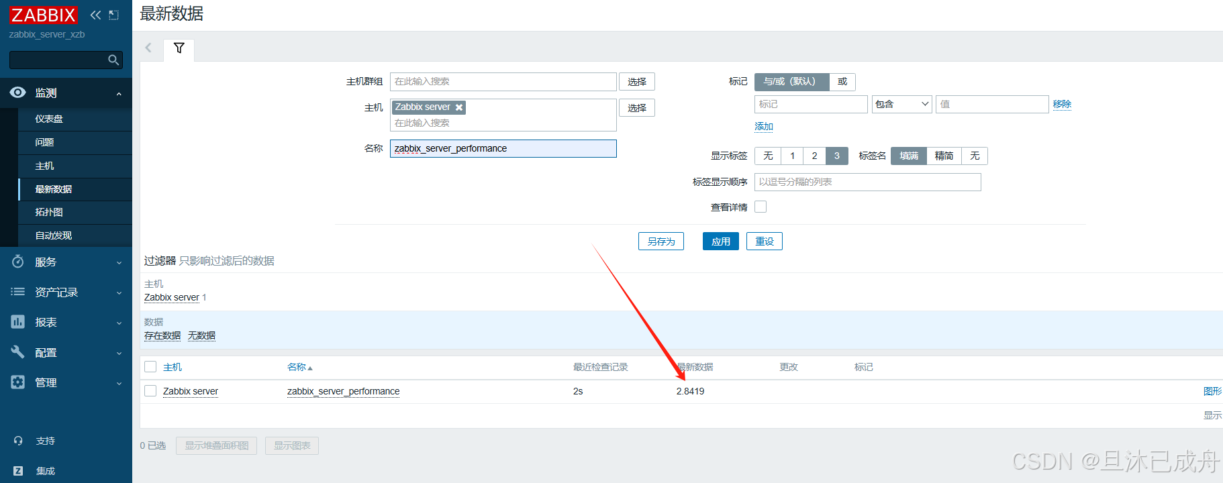
Task: Click Zabbix server link under 主机 subfilter
Action: click(172, 297)
